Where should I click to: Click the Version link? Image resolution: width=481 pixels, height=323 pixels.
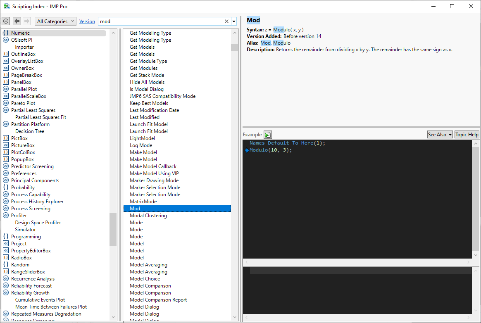(87, 21)
